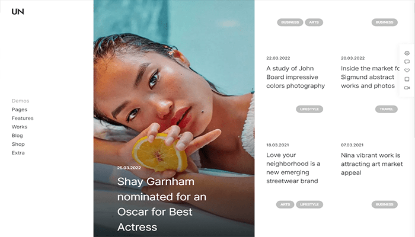Open the Love your neighborhood streetwear post

point(293,168)
